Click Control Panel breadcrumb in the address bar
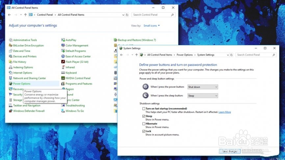The height and width of the screenshot is (160, 285). pyautogui.click(x=45, y=15)
